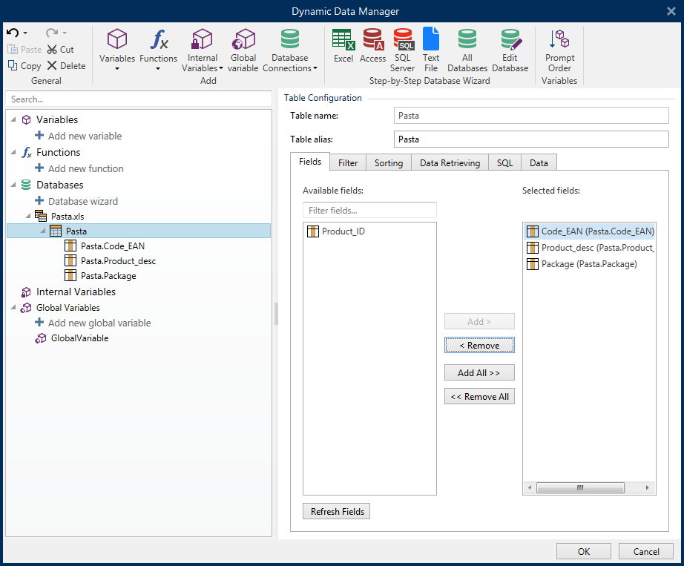
Task: Click the Edit Database icon
Action: 510,49
